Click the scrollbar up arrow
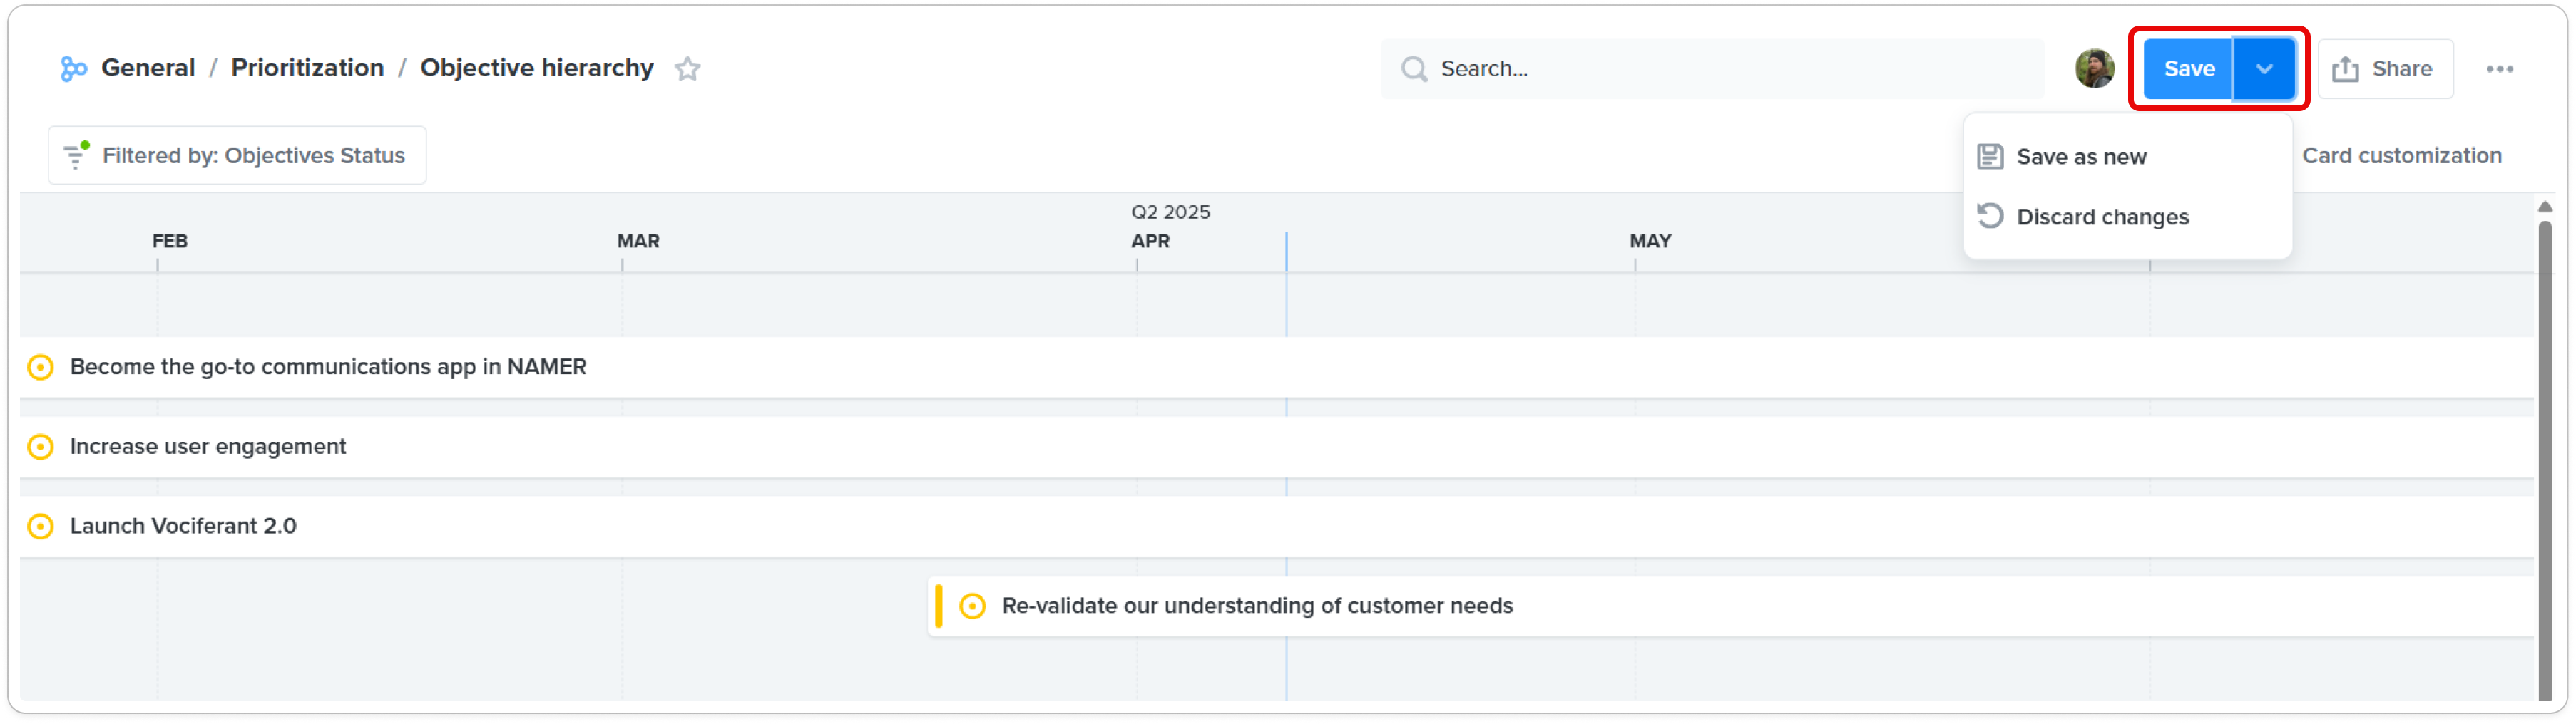 pyautogui.click(x=2545, y=207)
